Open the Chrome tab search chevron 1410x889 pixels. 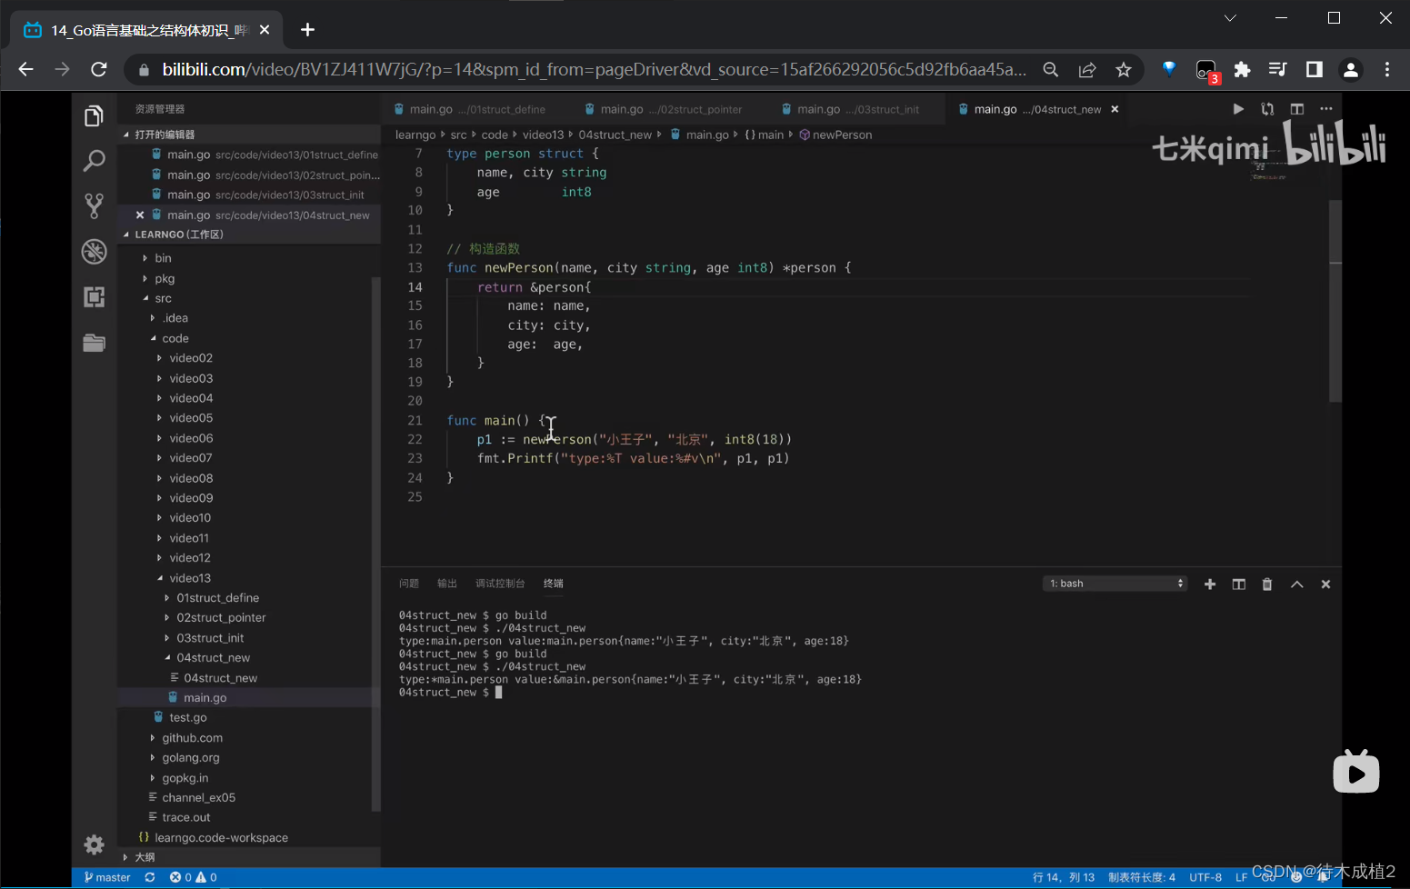[1230, 18]
